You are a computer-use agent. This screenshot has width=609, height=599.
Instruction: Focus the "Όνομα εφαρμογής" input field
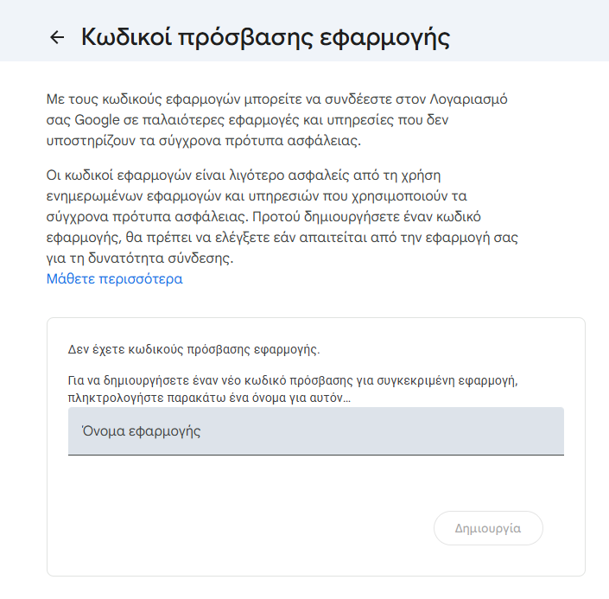pyautogui.click(x=315, y=430)
